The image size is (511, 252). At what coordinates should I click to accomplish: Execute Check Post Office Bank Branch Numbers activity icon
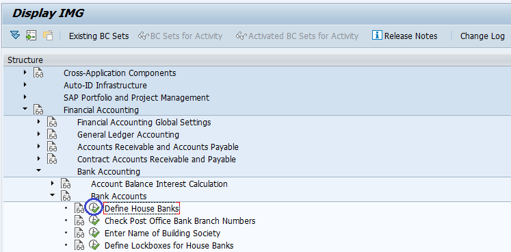coord(94,220)
